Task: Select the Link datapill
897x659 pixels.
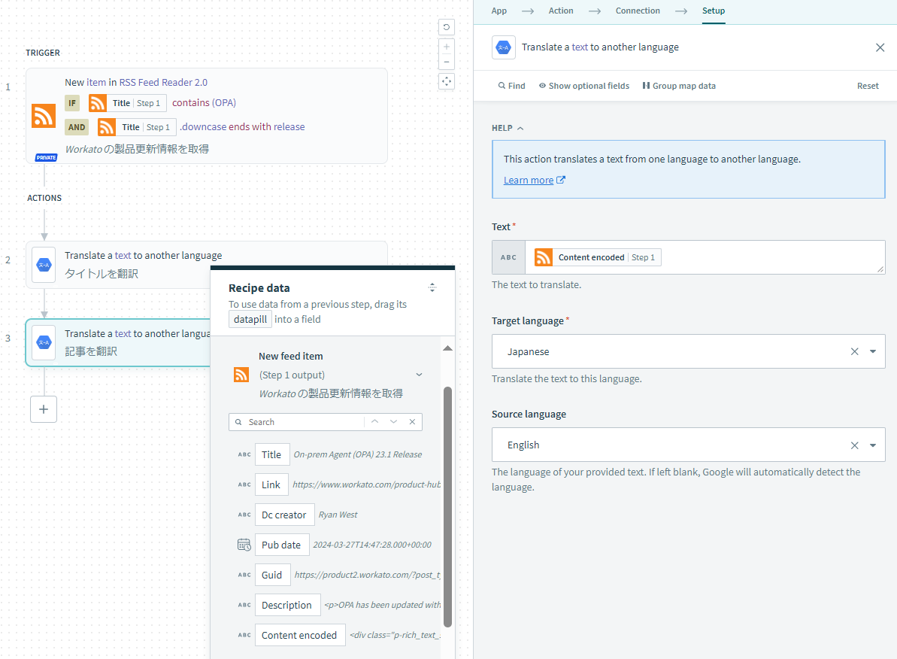Action: (271, 485)
